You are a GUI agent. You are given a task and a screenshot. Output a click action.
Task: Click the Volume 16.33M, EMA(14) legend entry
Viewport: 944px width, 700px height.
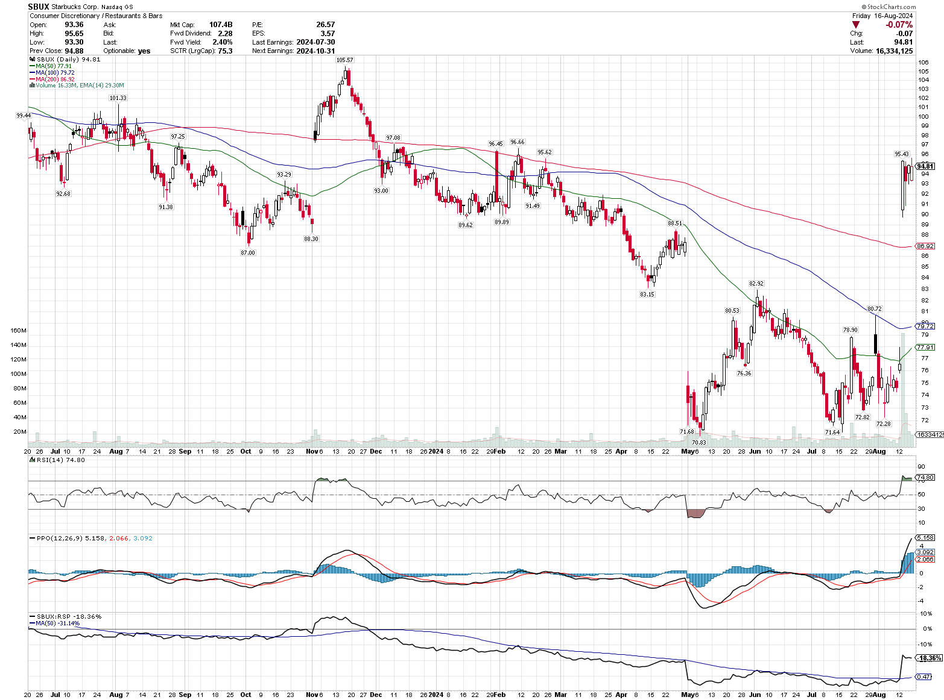click(x=77, y=86)
